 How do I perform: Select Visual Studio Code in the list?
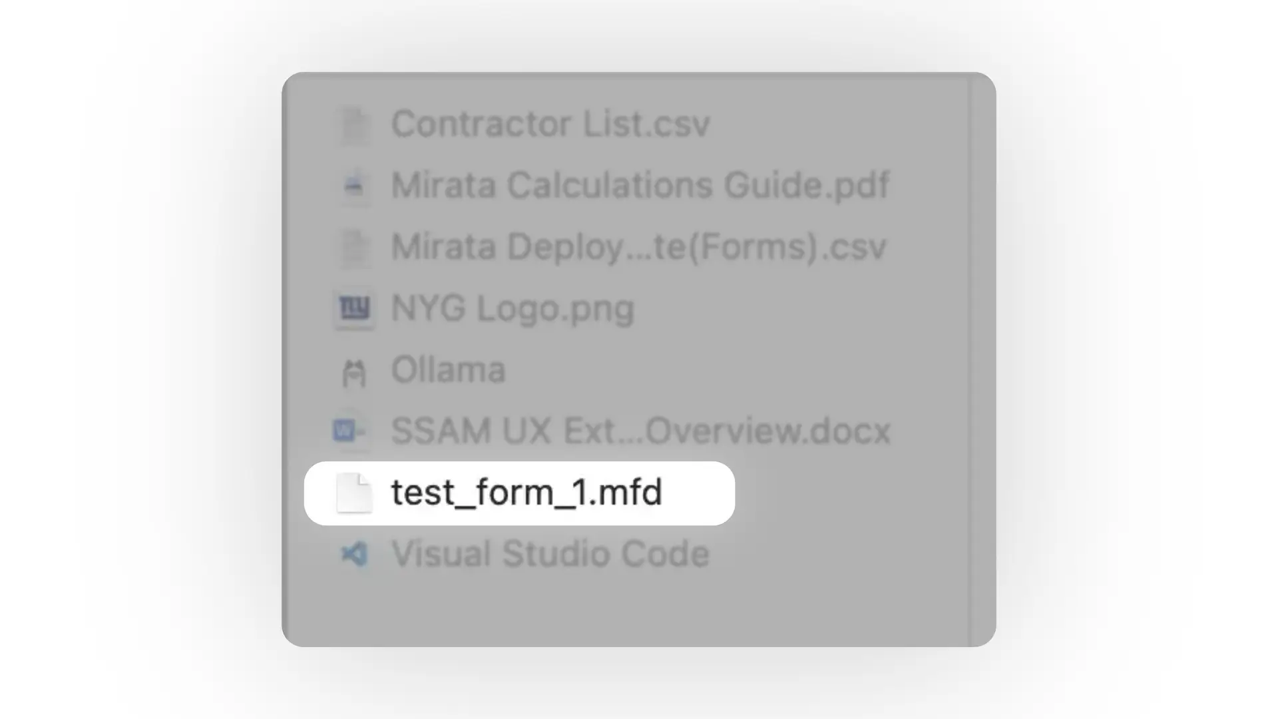[550, 554]
